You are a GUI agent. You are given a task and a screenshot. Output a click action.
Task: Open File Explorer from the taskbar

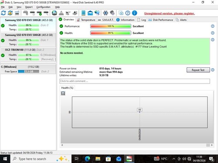[98, 159]
